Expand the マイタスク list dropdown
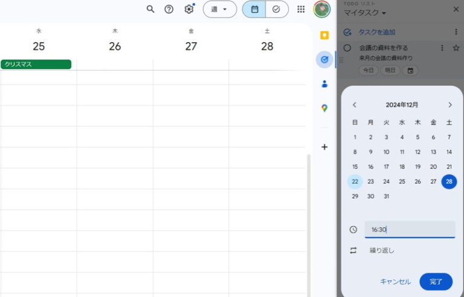This screenshot has width=464, height=297. click(365, 13)
